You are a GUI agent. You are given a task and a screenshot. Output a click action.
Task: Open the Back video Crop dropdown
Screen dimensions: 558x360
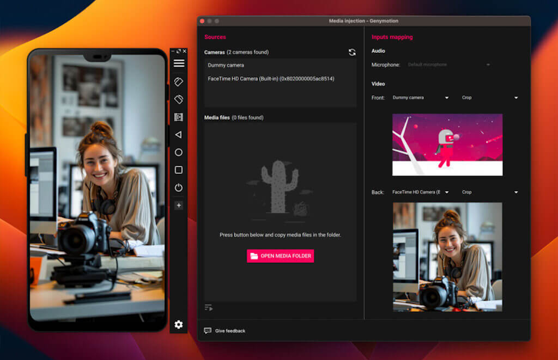click(490, 192)
